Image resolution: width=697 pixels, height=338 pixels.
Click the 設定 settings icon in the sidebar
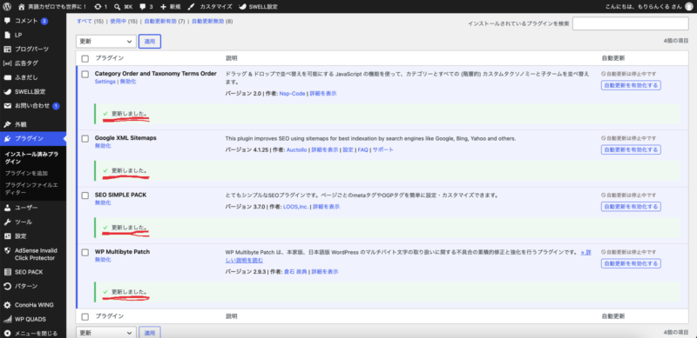coord(7,236)
